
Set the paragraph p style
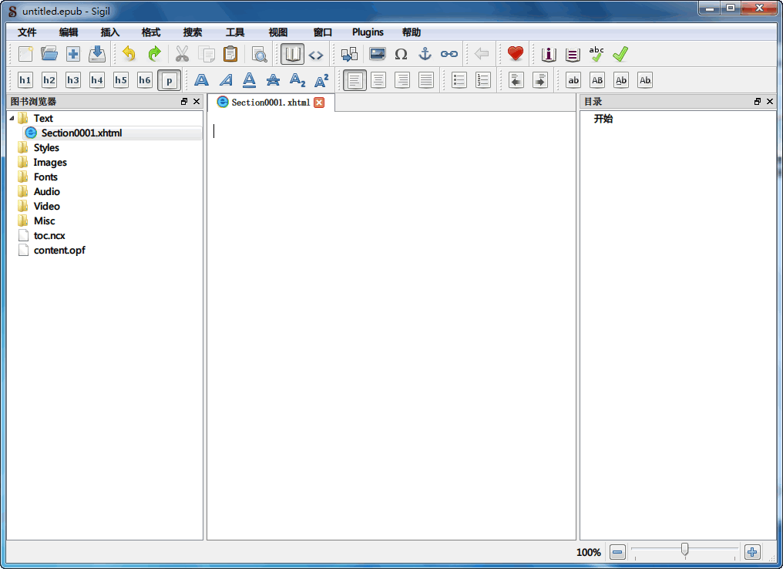(x=170, y=80)
